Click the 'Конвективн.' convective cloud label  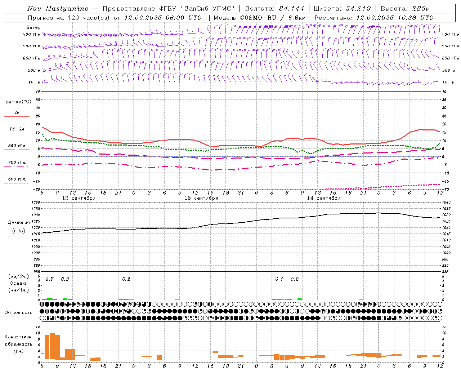(18, 337)
